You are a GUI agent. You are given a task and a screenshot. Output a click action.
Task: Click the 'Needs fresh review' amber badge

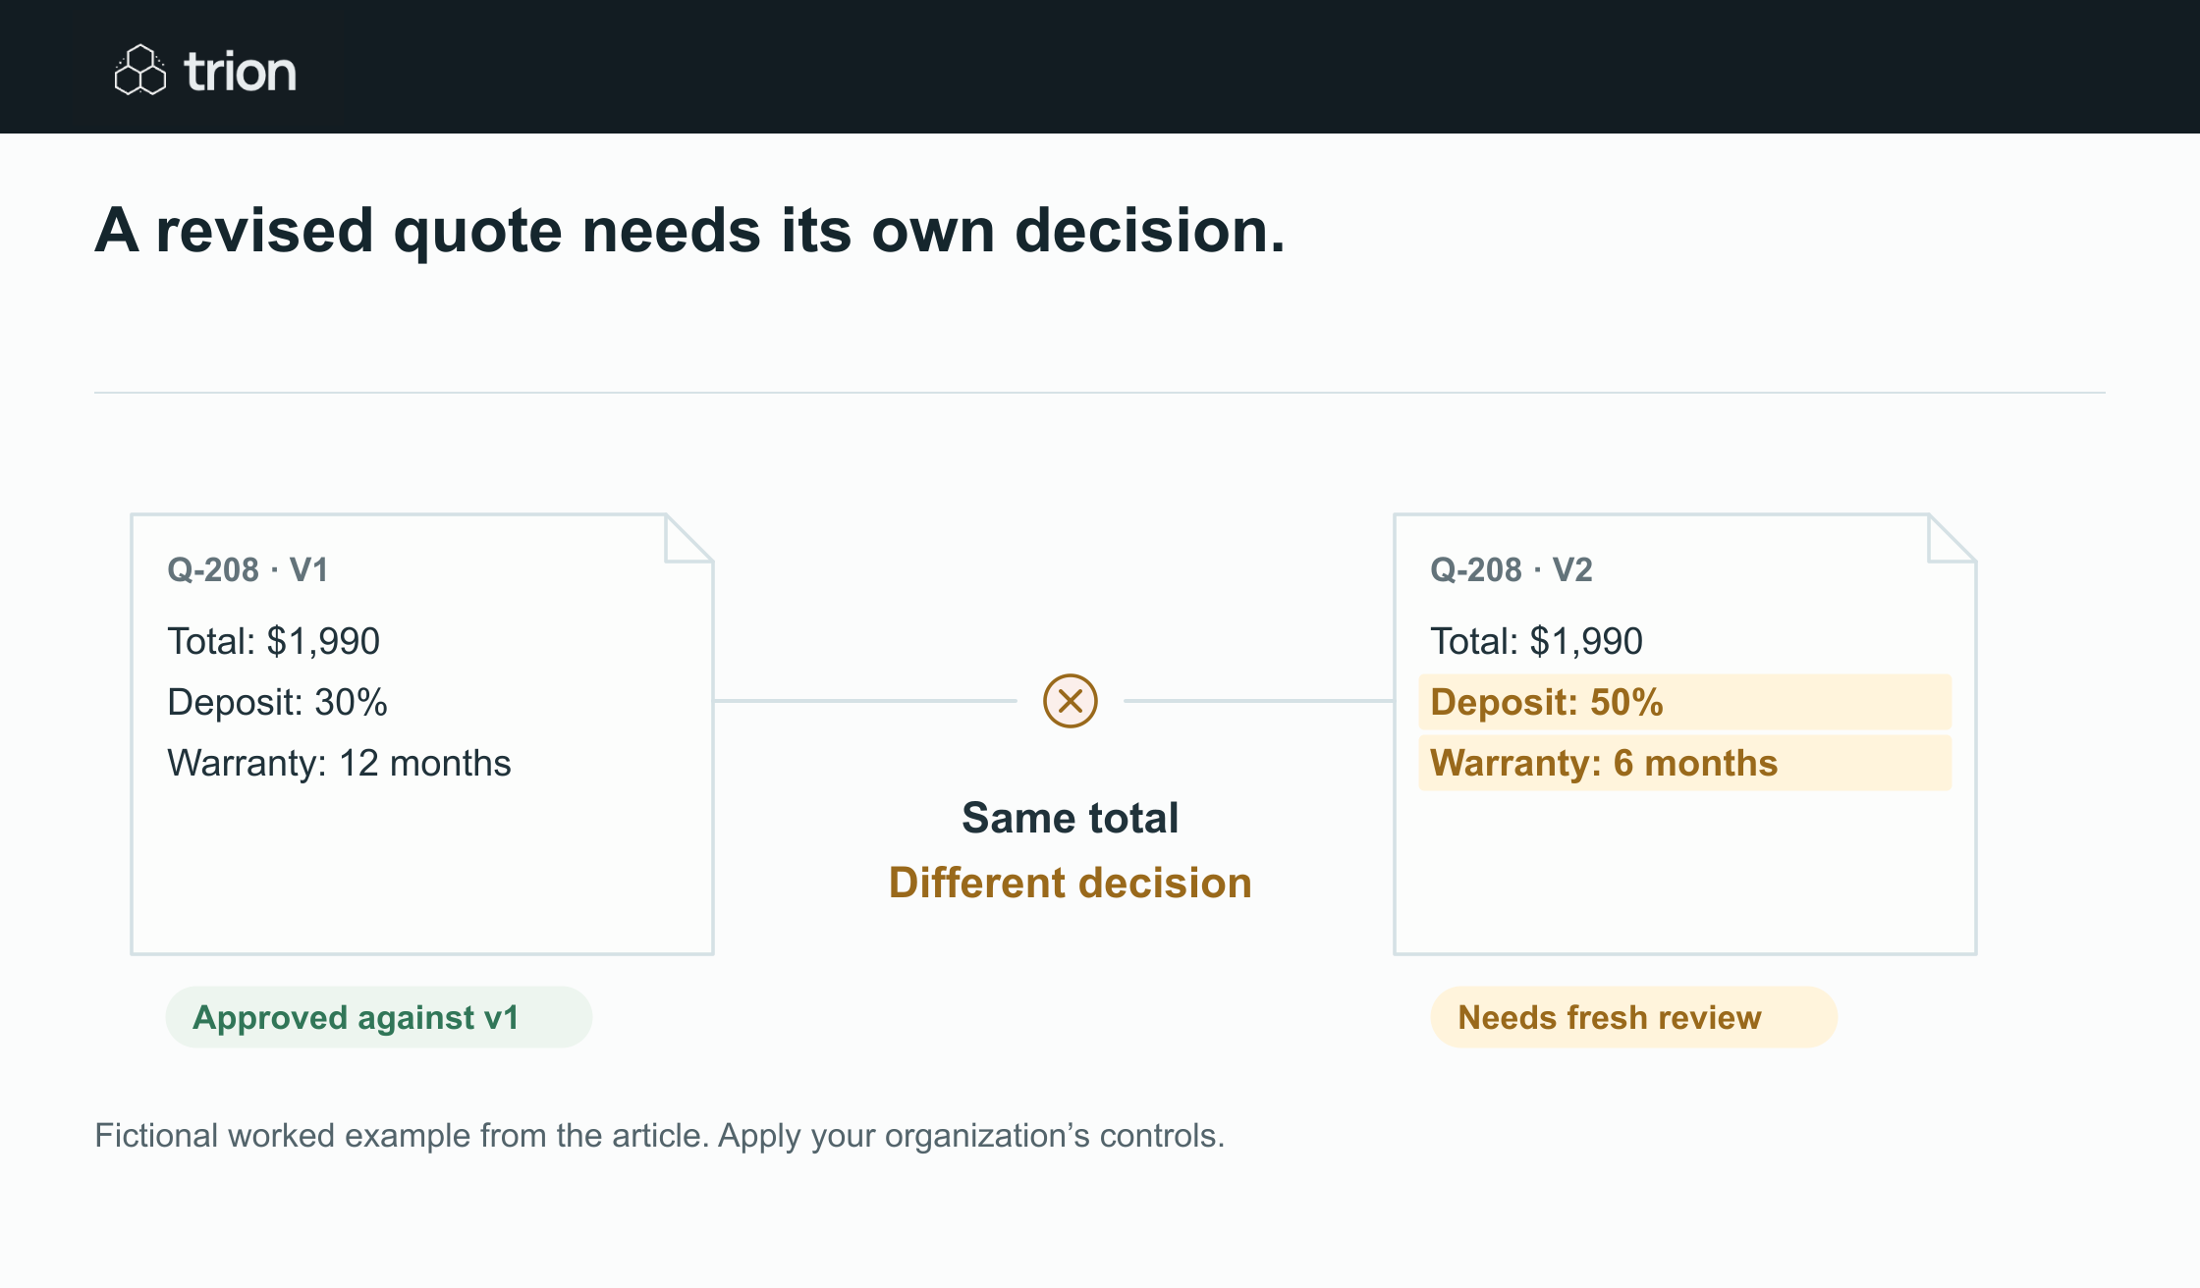1634,1017
